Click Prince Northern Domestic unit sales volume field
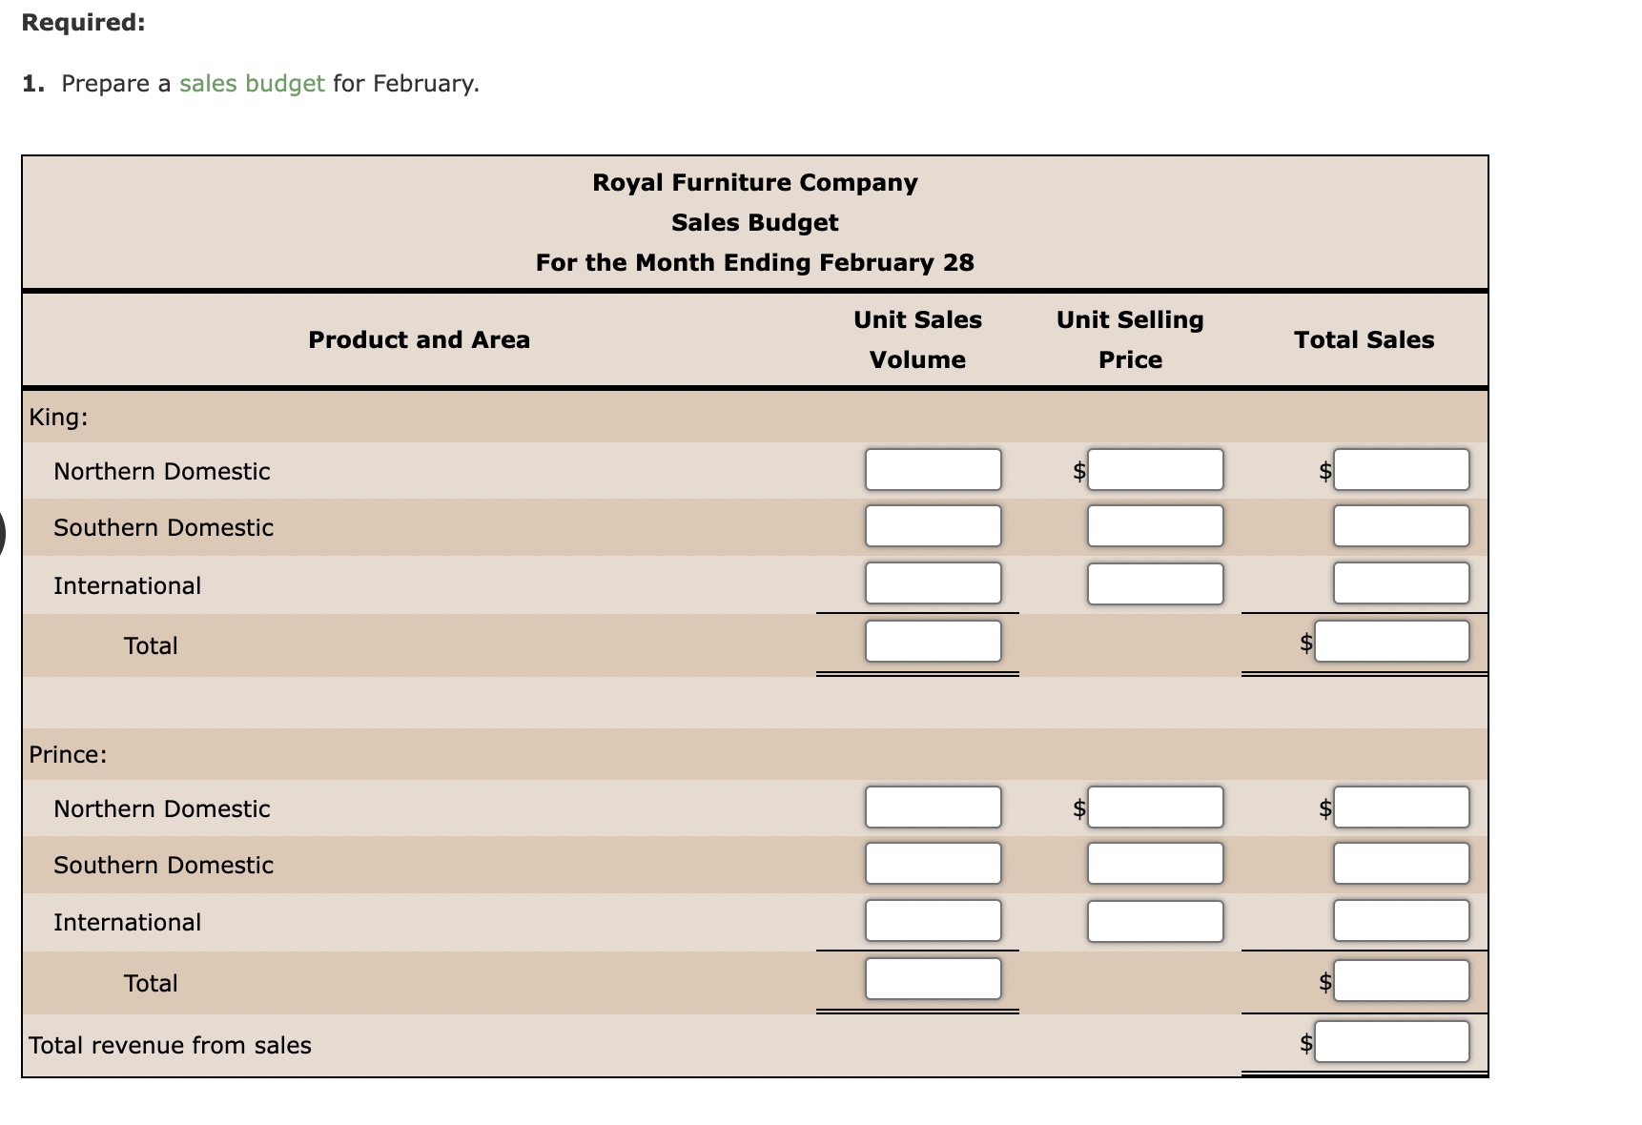Viewport: 1642px width, 1125px height. pyautogui.click(x=933, y=807)
